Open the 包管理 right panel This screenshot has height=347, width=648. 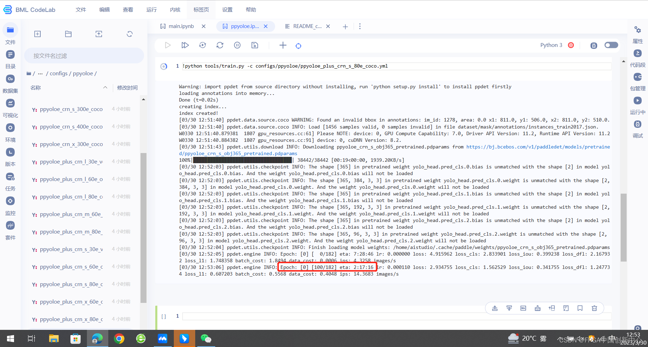637,82
